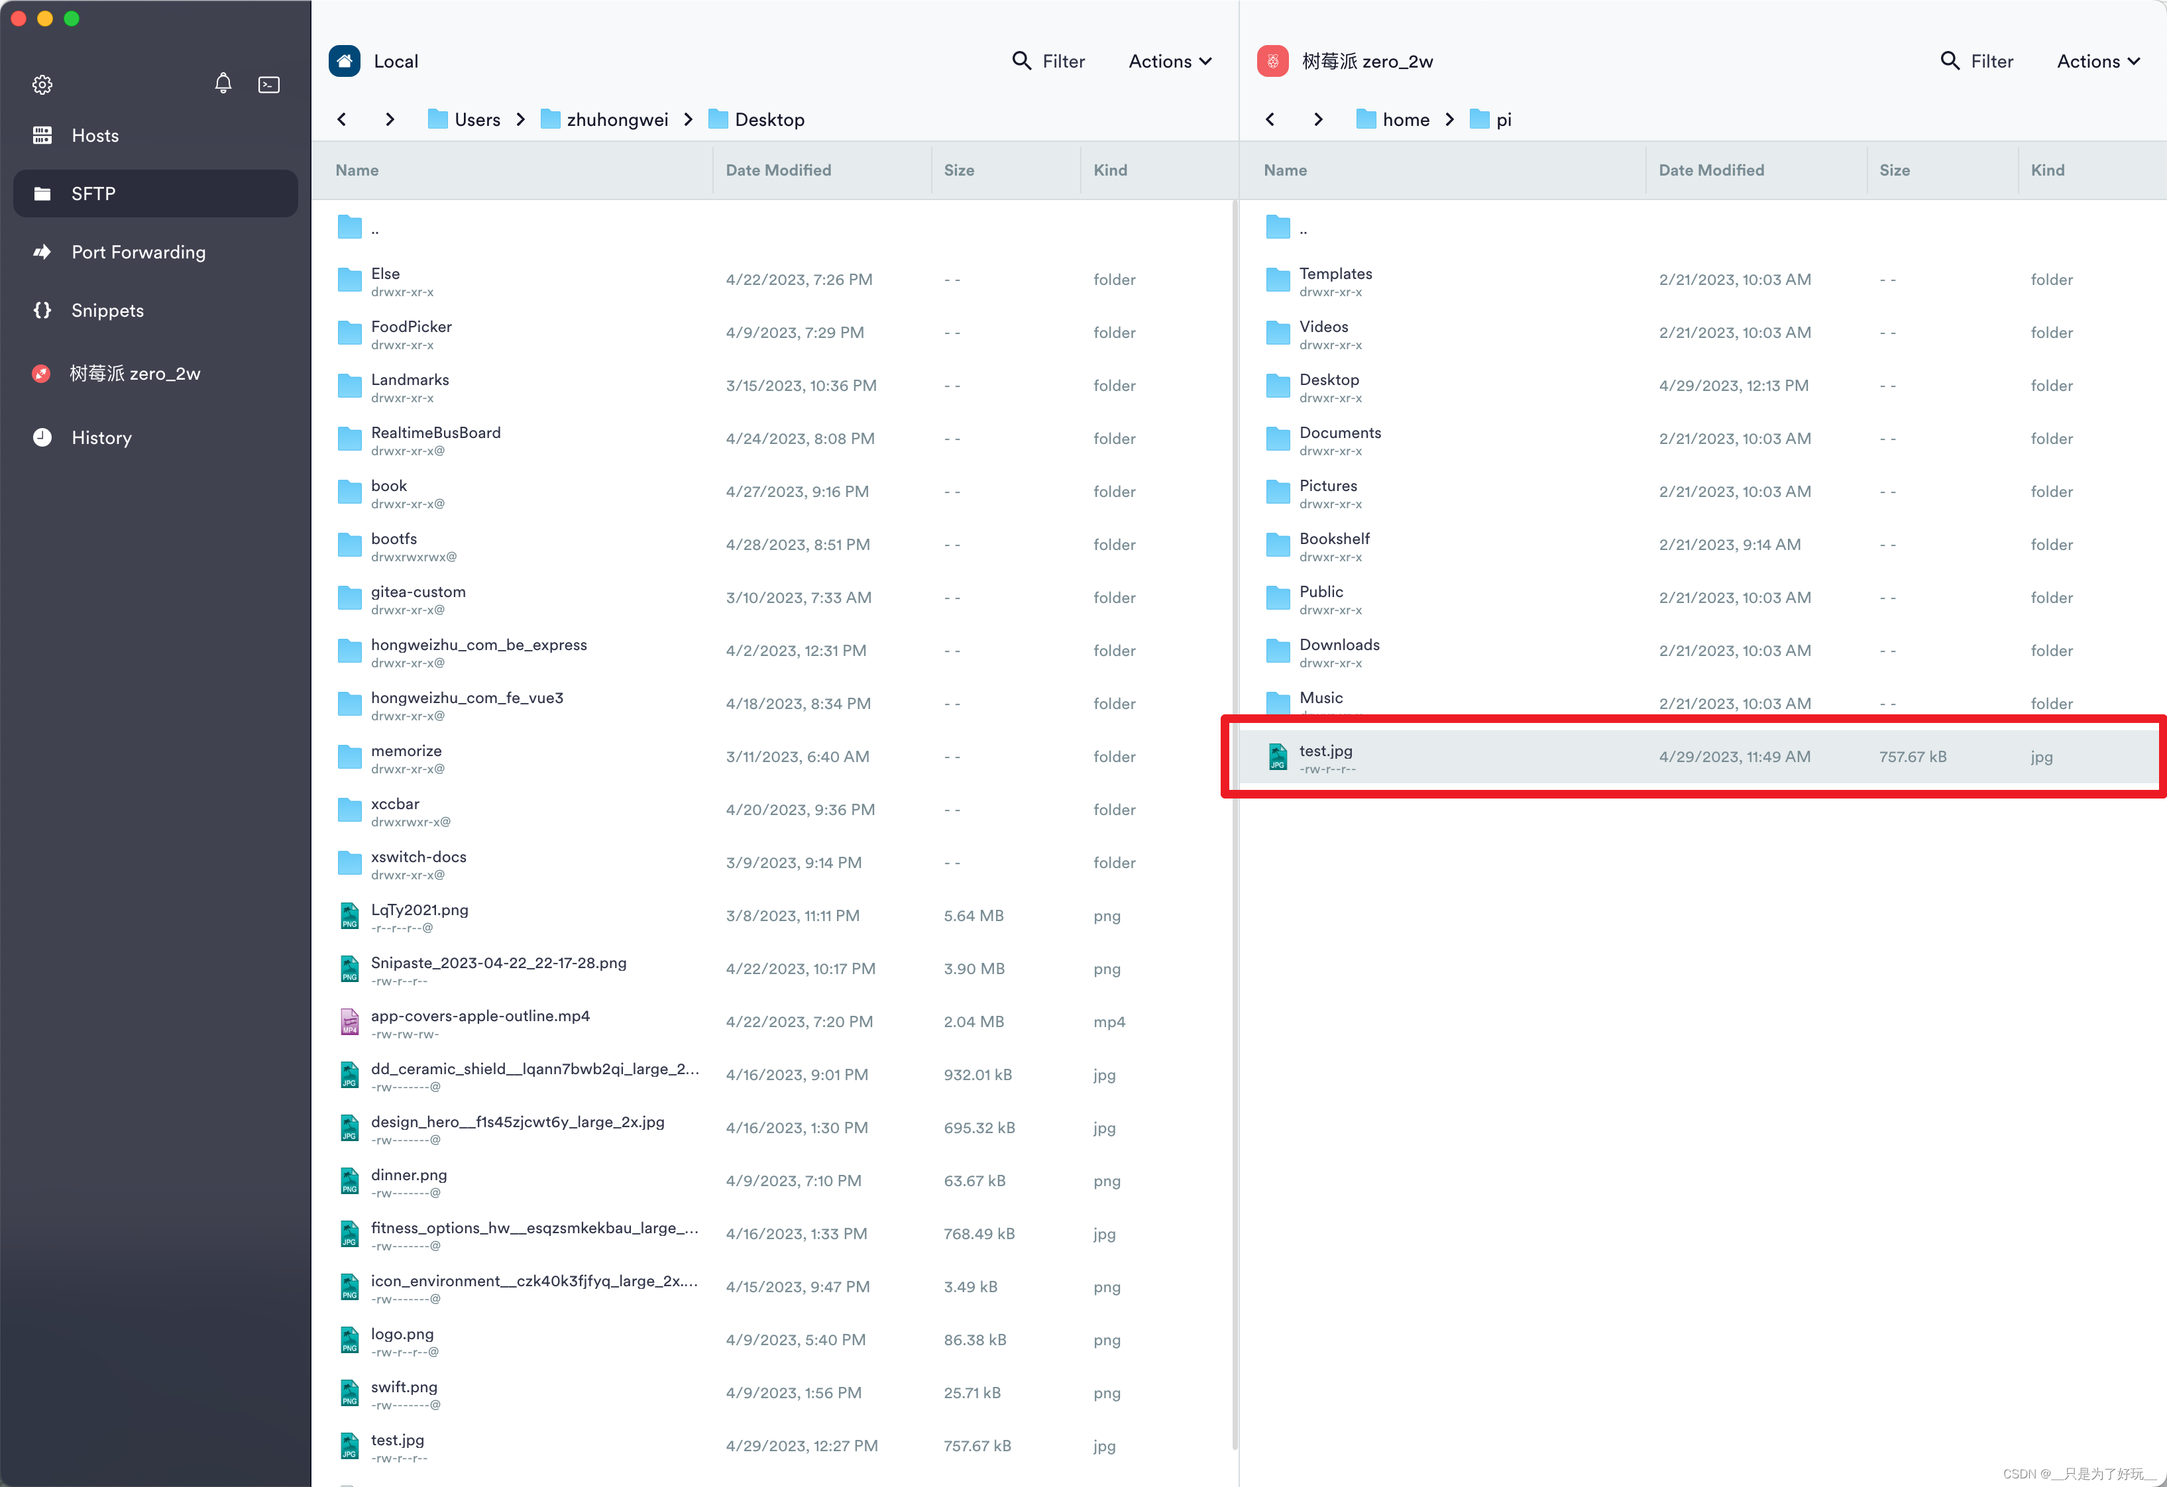
Task: Click the History icon in the sidebar
Action: (x=43, y=437)
